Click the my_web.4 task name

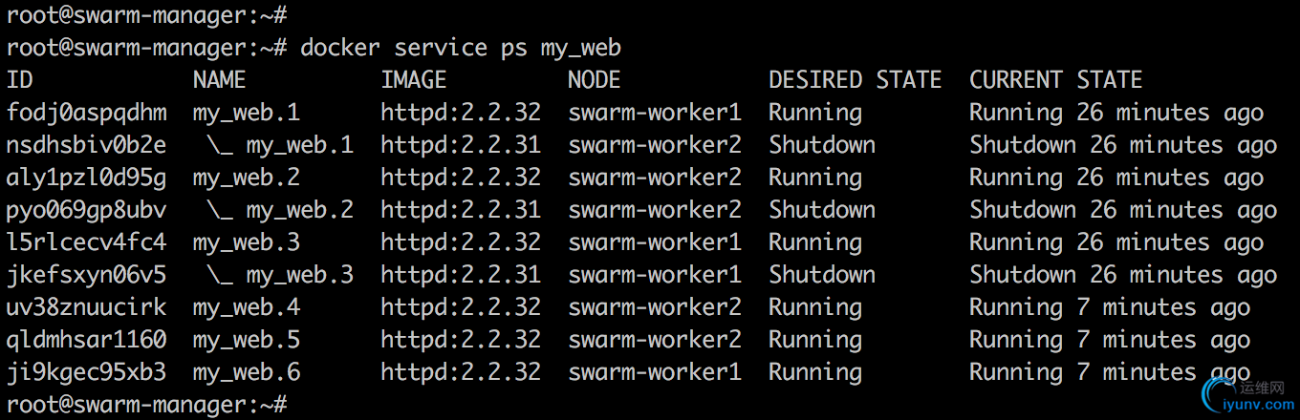(247, 307)
